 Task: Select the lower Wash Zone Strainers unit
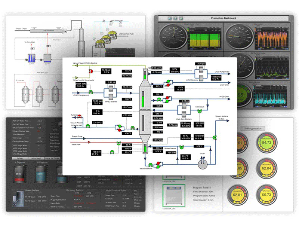184,114
